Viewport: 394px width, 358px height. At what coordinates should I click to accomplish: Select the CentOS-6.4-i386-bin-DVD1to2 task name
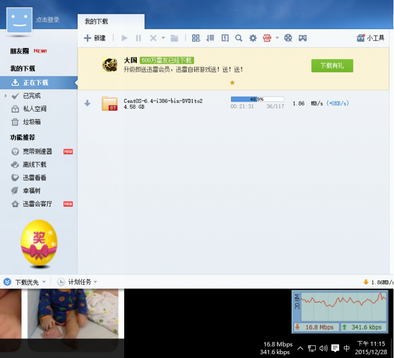(x=163, y=101)
